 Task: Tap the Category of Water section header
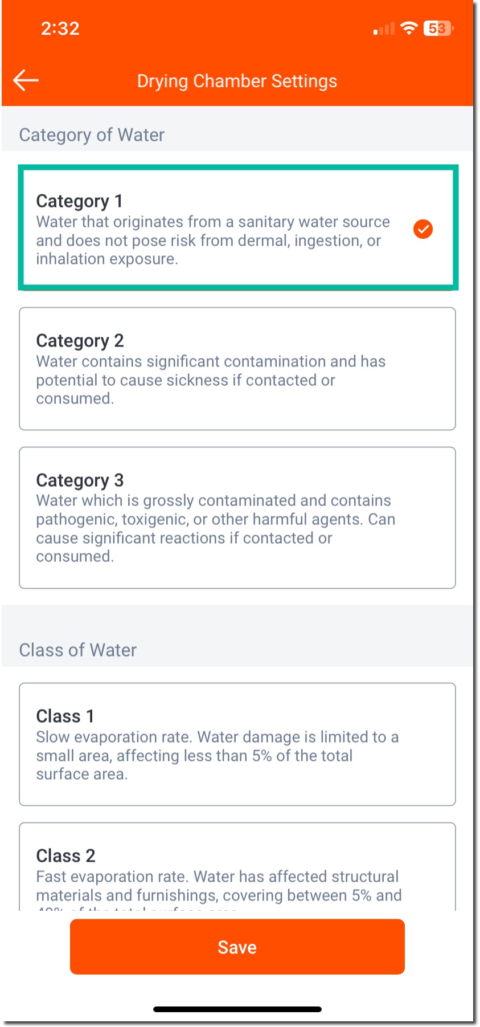coord(92,135)
